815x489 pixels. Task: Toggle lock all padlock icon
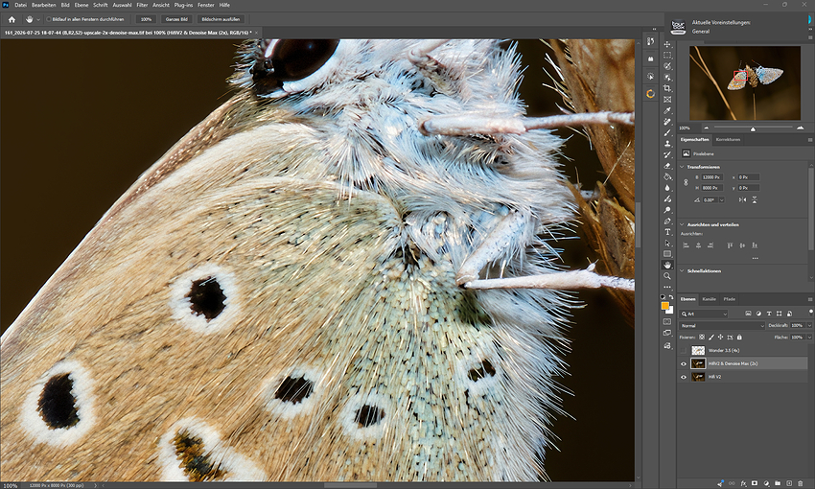(x=739, y=338)
